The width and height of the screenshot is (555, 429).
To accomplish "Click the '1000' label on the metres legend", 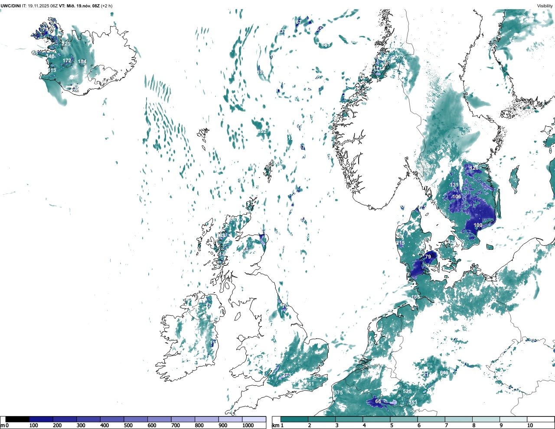I will [248, 426].
